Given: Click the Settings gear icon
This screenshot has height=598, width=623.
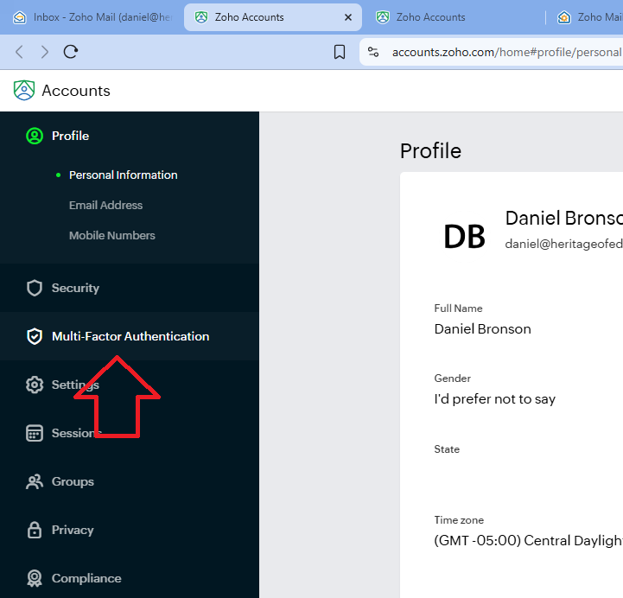Looking at the screenshot, I should [x=35, y=385].
